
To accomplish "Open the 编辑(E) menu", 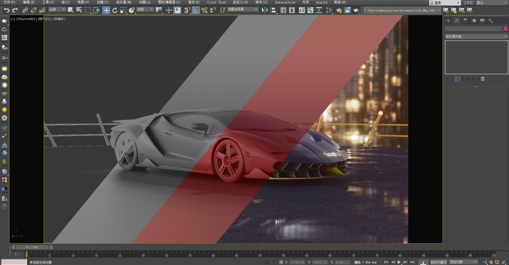I will [x=29, y=2].
